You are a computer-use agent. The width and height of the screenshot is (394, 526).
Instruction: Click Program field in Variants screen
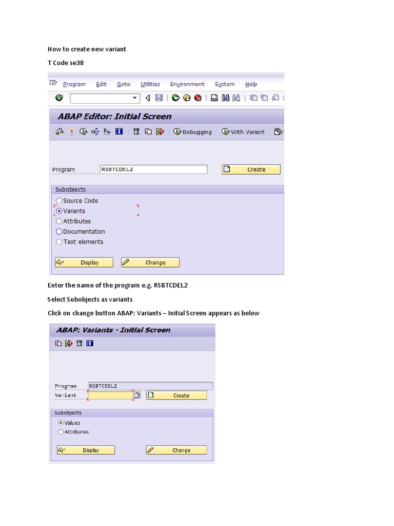(150, 386)
